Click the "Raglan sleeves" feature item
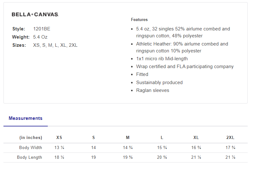Image resolution: width=264 pixels, height=176 pixels. point(152,90)
